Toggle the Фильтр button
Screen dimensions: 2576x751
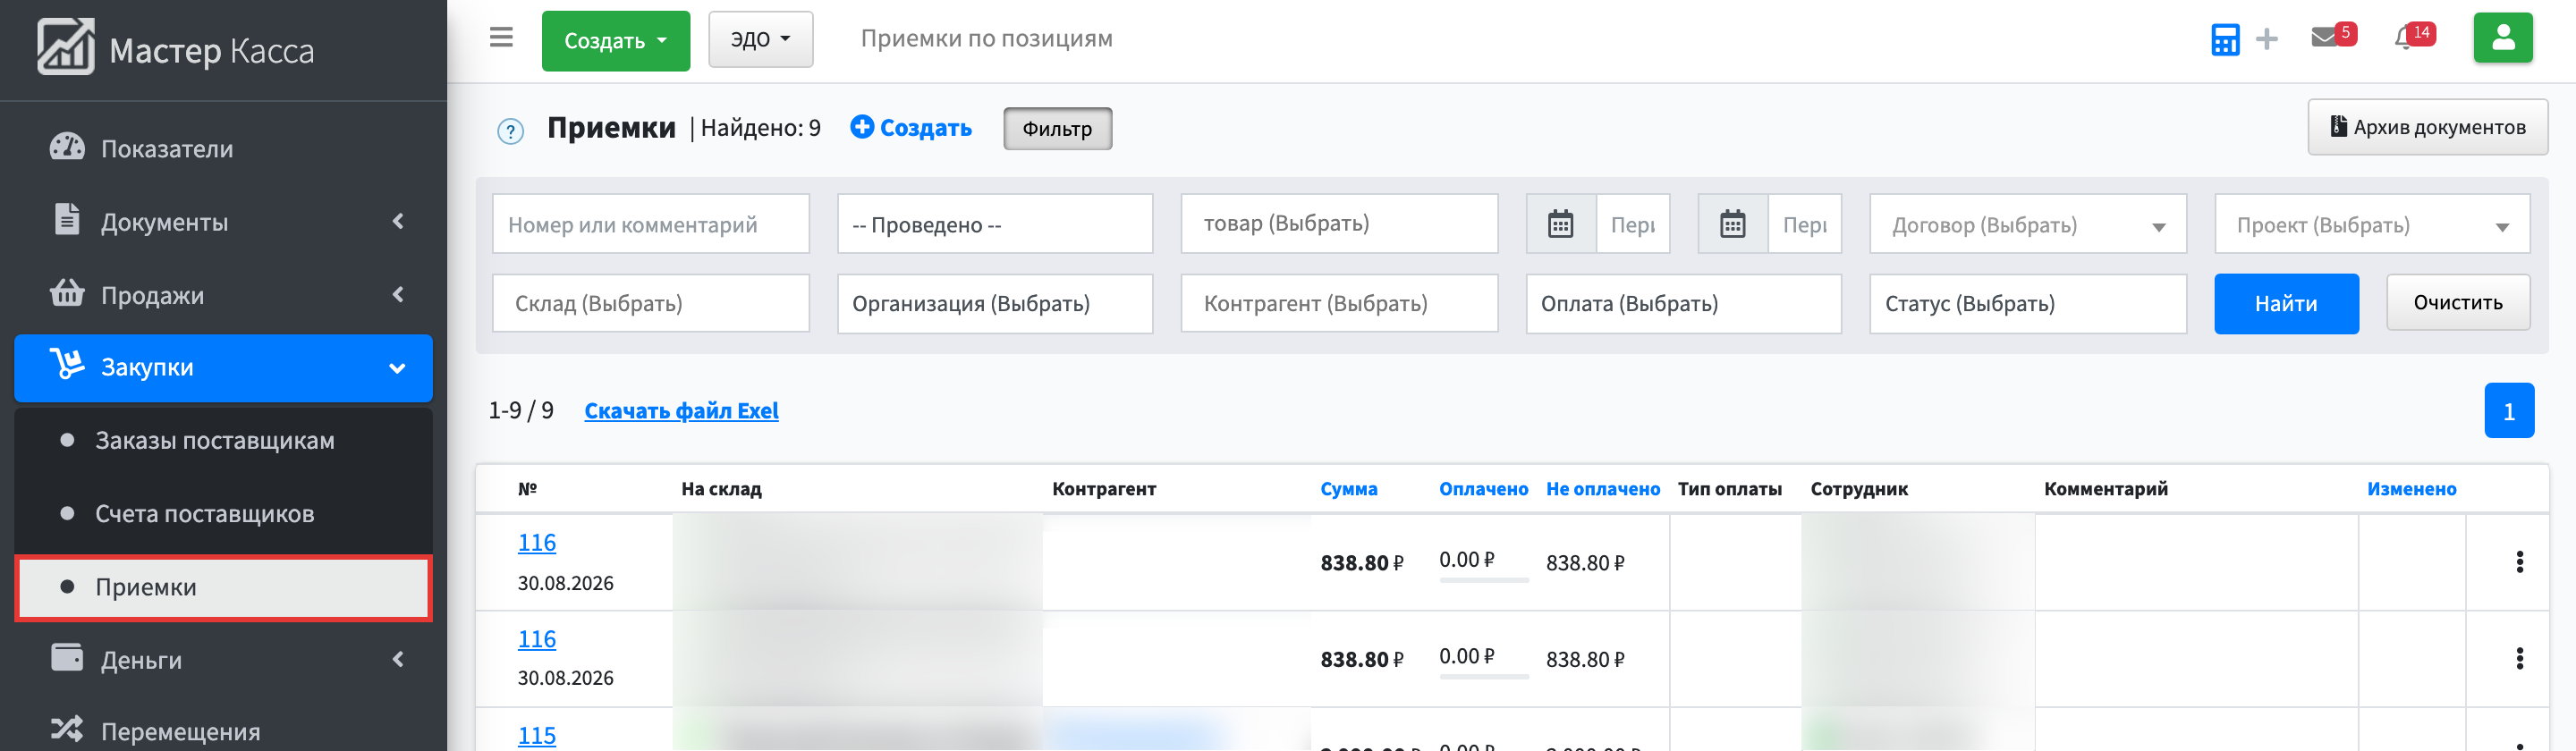(x=1057, y=129)
